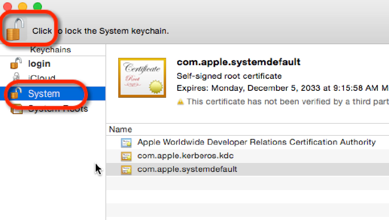389x220 pixels.
Task: Select the System Roots folder icon
Action: pos(16,109)
